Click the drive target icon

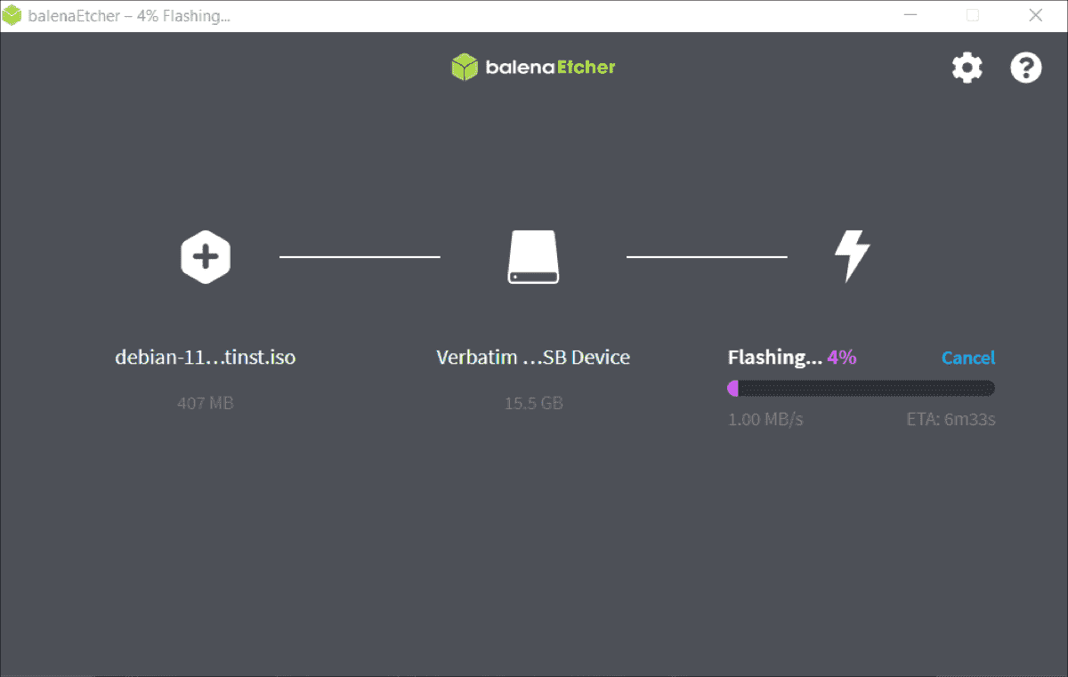(x=533, y=258)
